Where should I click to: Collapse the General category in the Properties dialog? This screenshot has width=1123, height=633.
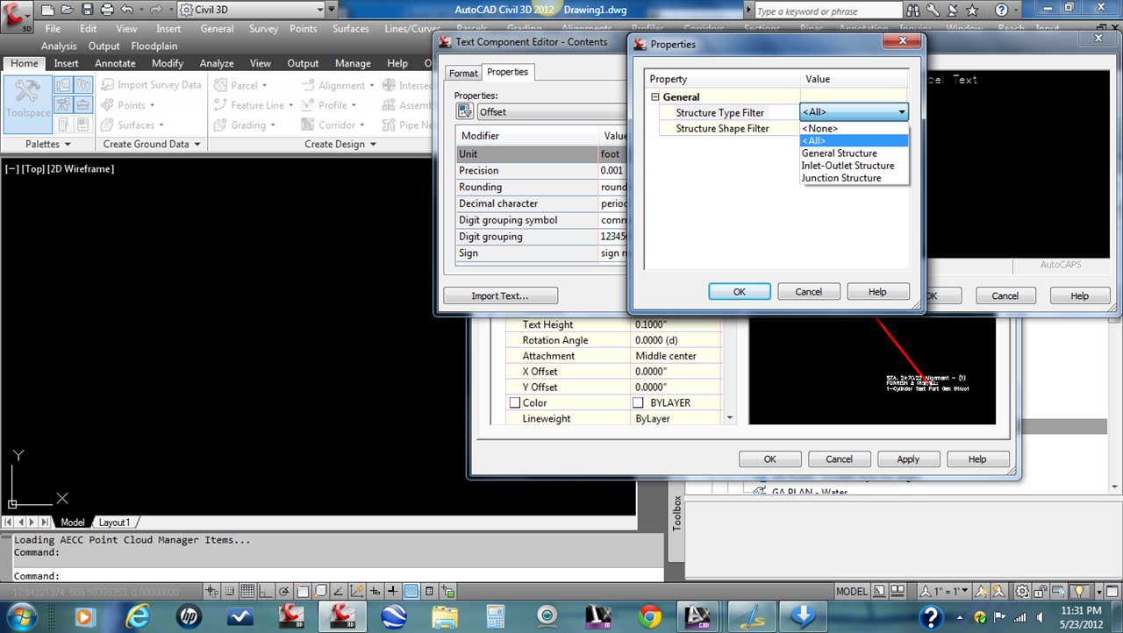coord(654,96)
